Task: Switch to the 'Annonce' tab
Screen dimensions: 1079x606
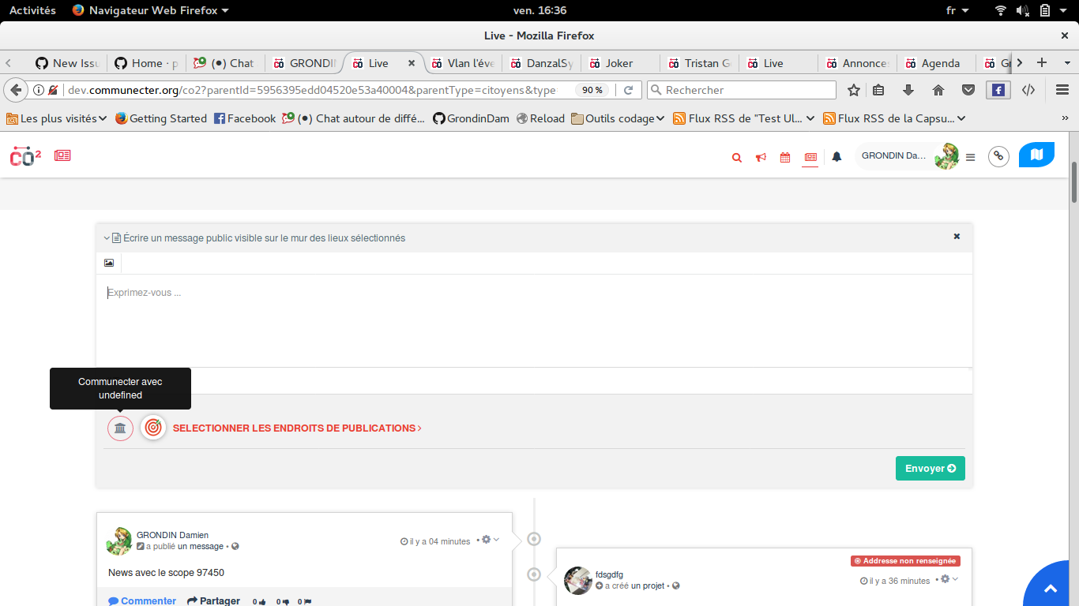Action: coord(857,63)
